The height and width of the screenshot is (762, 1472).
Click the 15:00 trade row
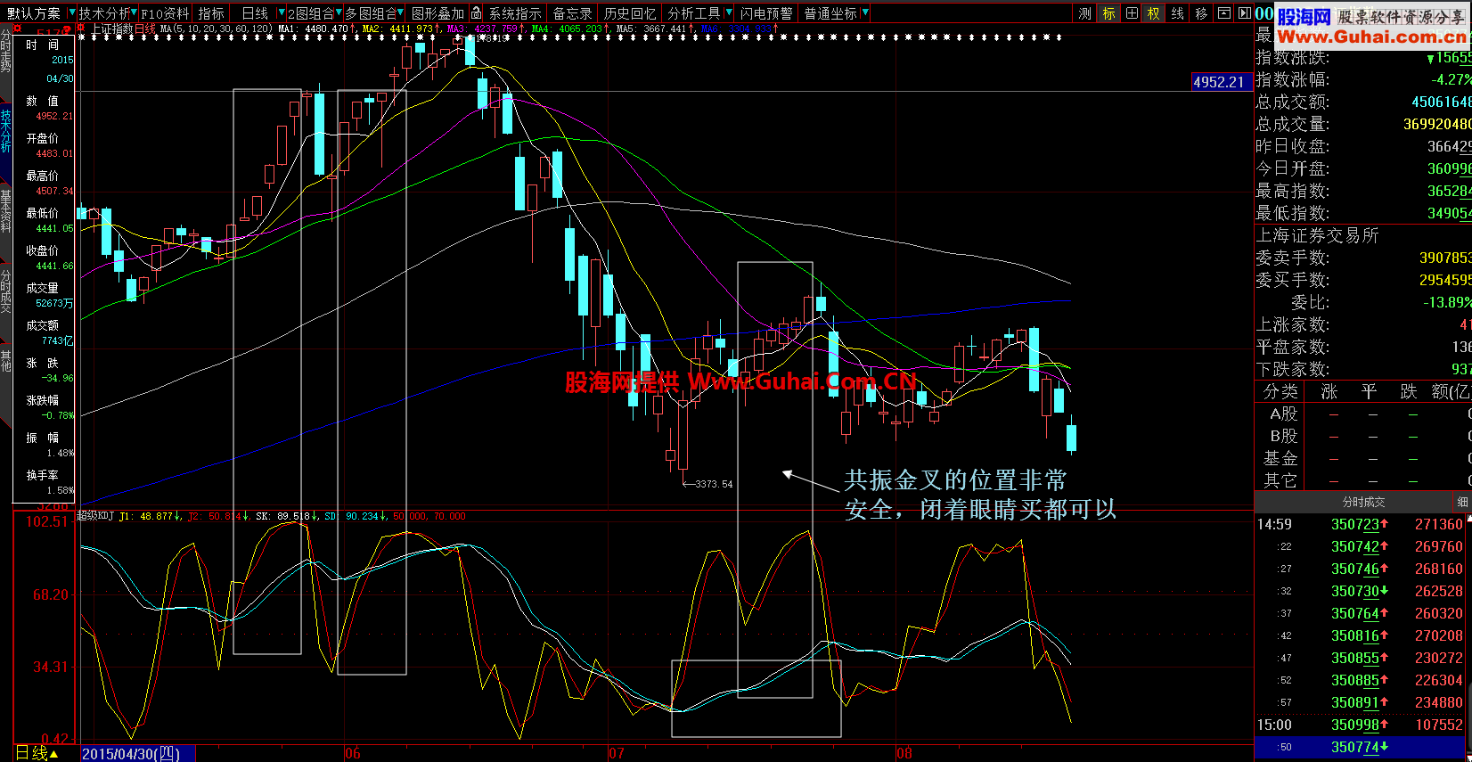click(1363, 725)
